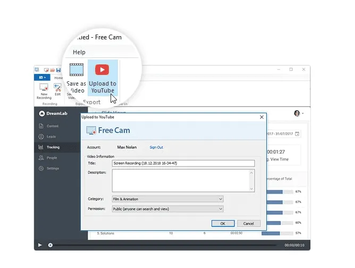Click Description scrollbar down arrow
355x268 pixels.
point(251,189)
